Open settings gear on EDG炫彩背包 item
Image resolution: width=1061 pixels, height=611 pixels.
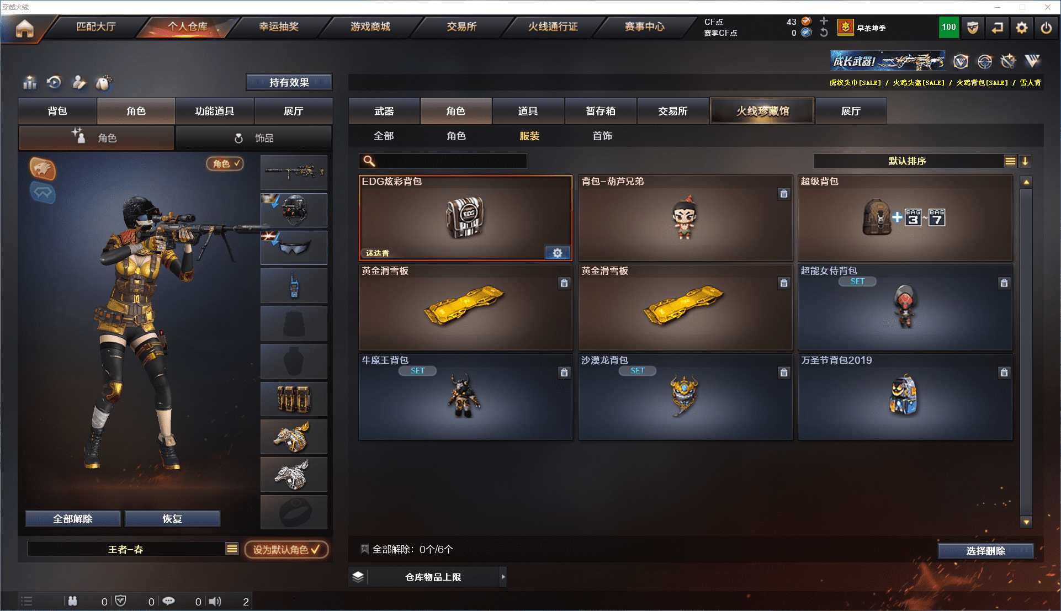(558, 253)
